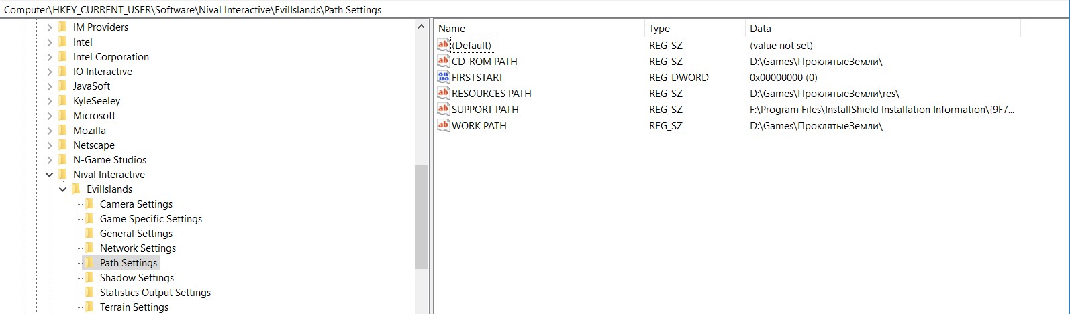This screenshot has height=314, width=1070.
Task: Click the tree pane scroll up arrow
Action: (x=421, y=27)
